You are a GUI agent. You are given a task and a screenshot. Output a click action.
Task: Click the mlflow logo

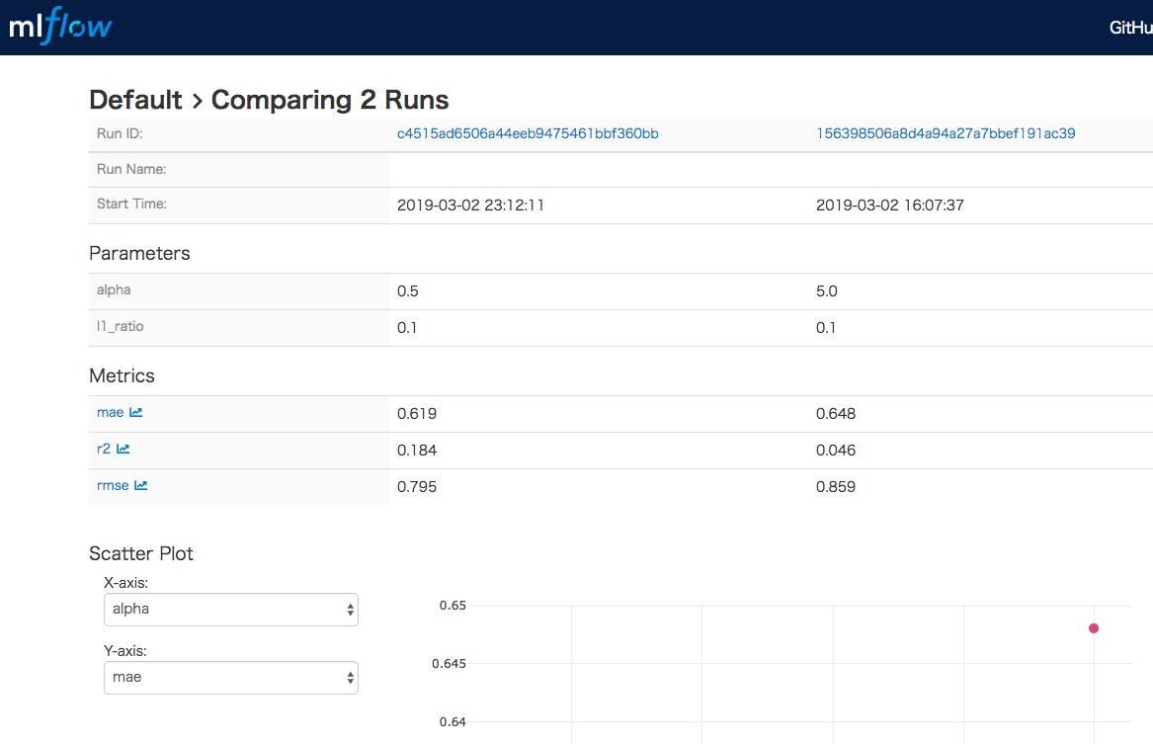[60, 26]
